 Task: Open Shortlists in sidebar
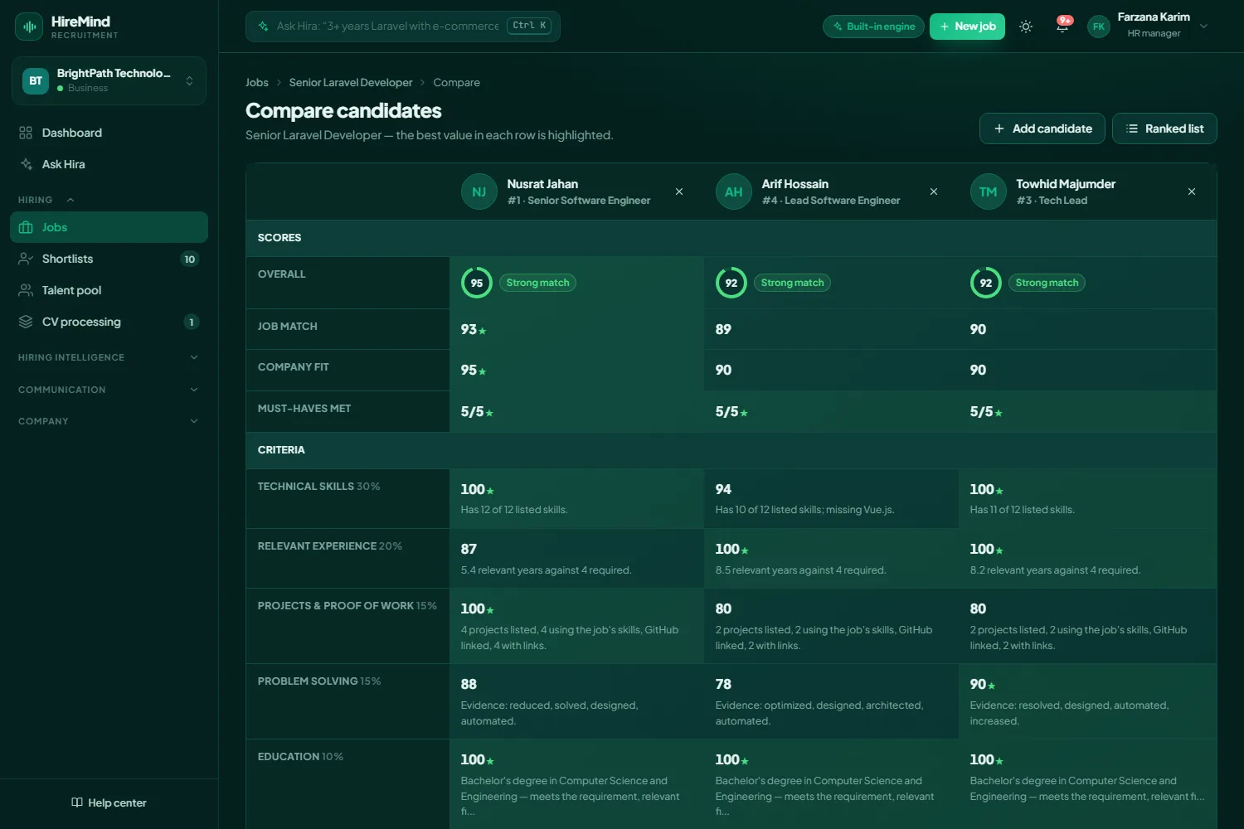point(109,259)
